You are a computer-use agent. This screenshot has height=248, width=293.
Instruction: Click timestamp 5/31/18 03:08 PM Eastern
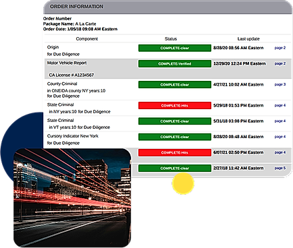click(x=238, y=121)
